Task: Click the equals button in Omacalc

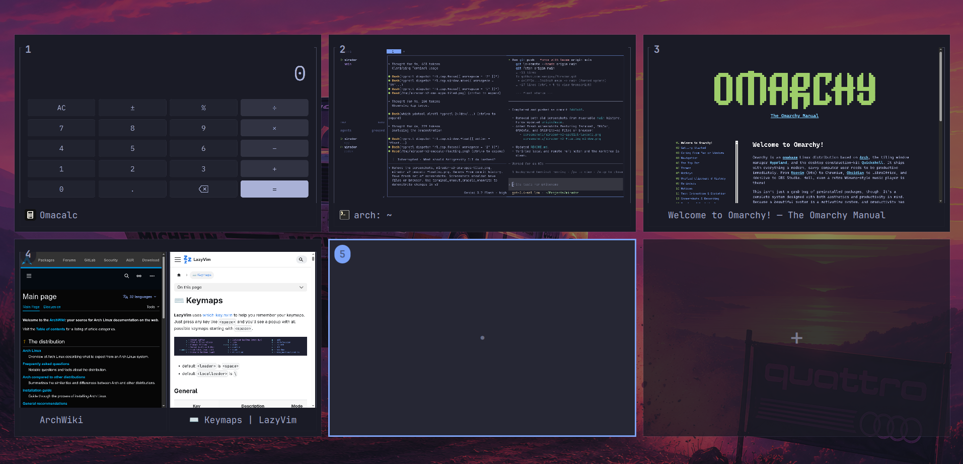Action: point(274,189)
